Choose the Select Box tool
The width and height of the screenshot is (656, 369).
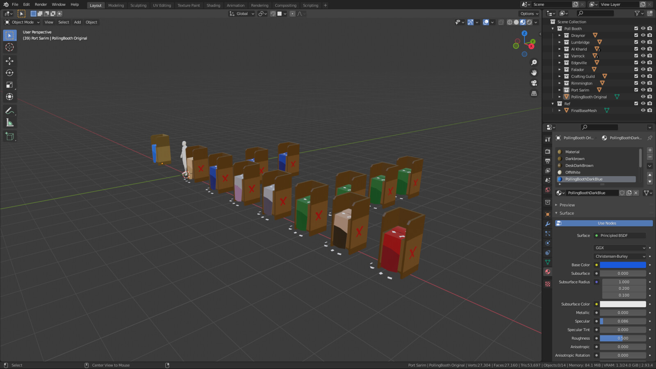pyautogui.click(x=10, y=36)
